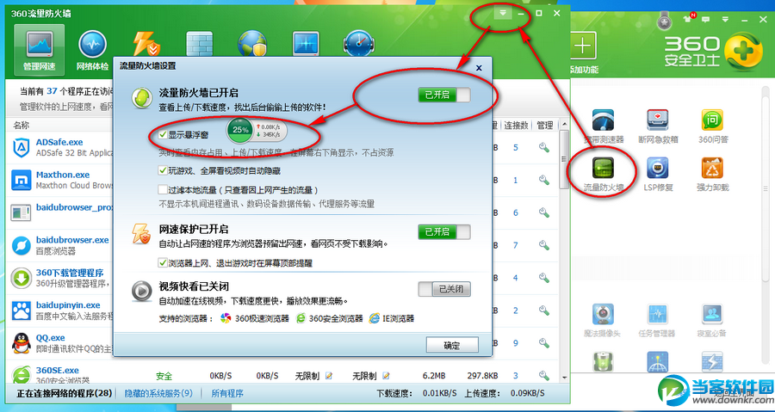Uncheck 浏览器上网、退出游戏时在屏幕顶部提醒 checkbox

click(x=163, y=263)
